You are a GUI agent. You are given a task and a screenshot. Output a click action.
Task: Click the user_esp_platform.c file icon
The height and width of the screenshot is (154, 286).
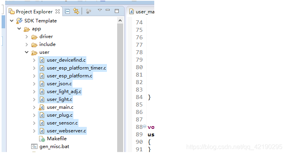(42, 76)
